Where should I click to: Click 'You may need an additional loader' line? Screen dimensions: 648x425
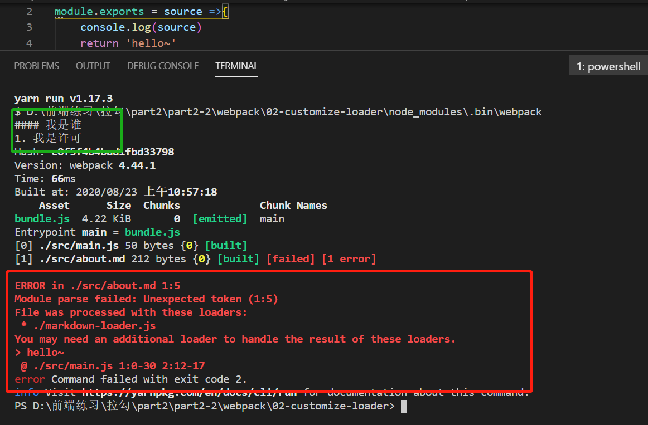click(235, 339)
